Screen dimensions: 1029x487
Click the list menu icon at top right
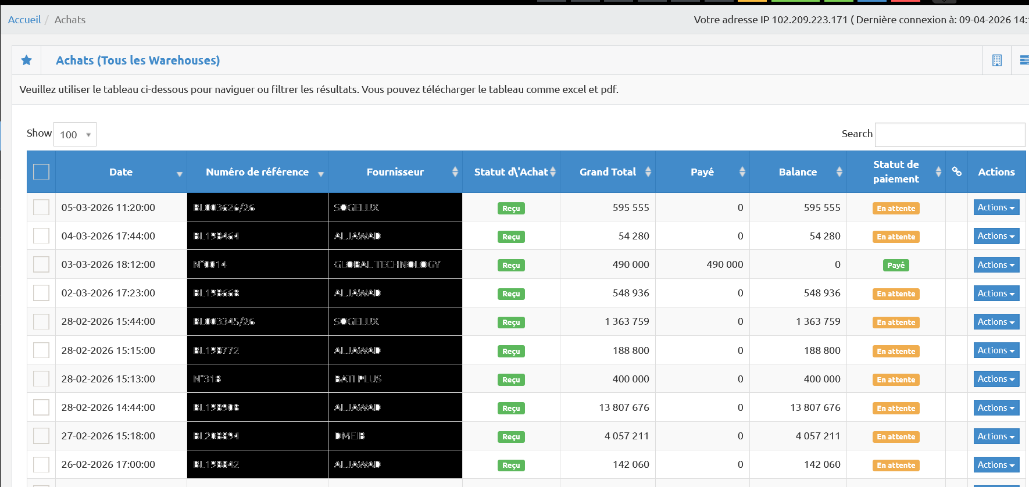(1024, 60)
